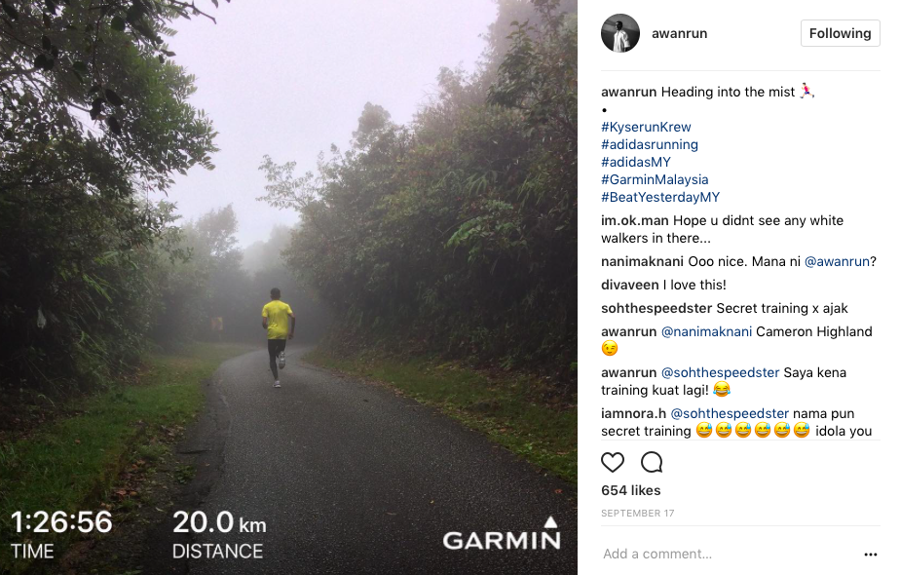The height and width of the screenshot is (575, 900).
Task: Click the comment speech bubble icon
Action: [652, 462]
